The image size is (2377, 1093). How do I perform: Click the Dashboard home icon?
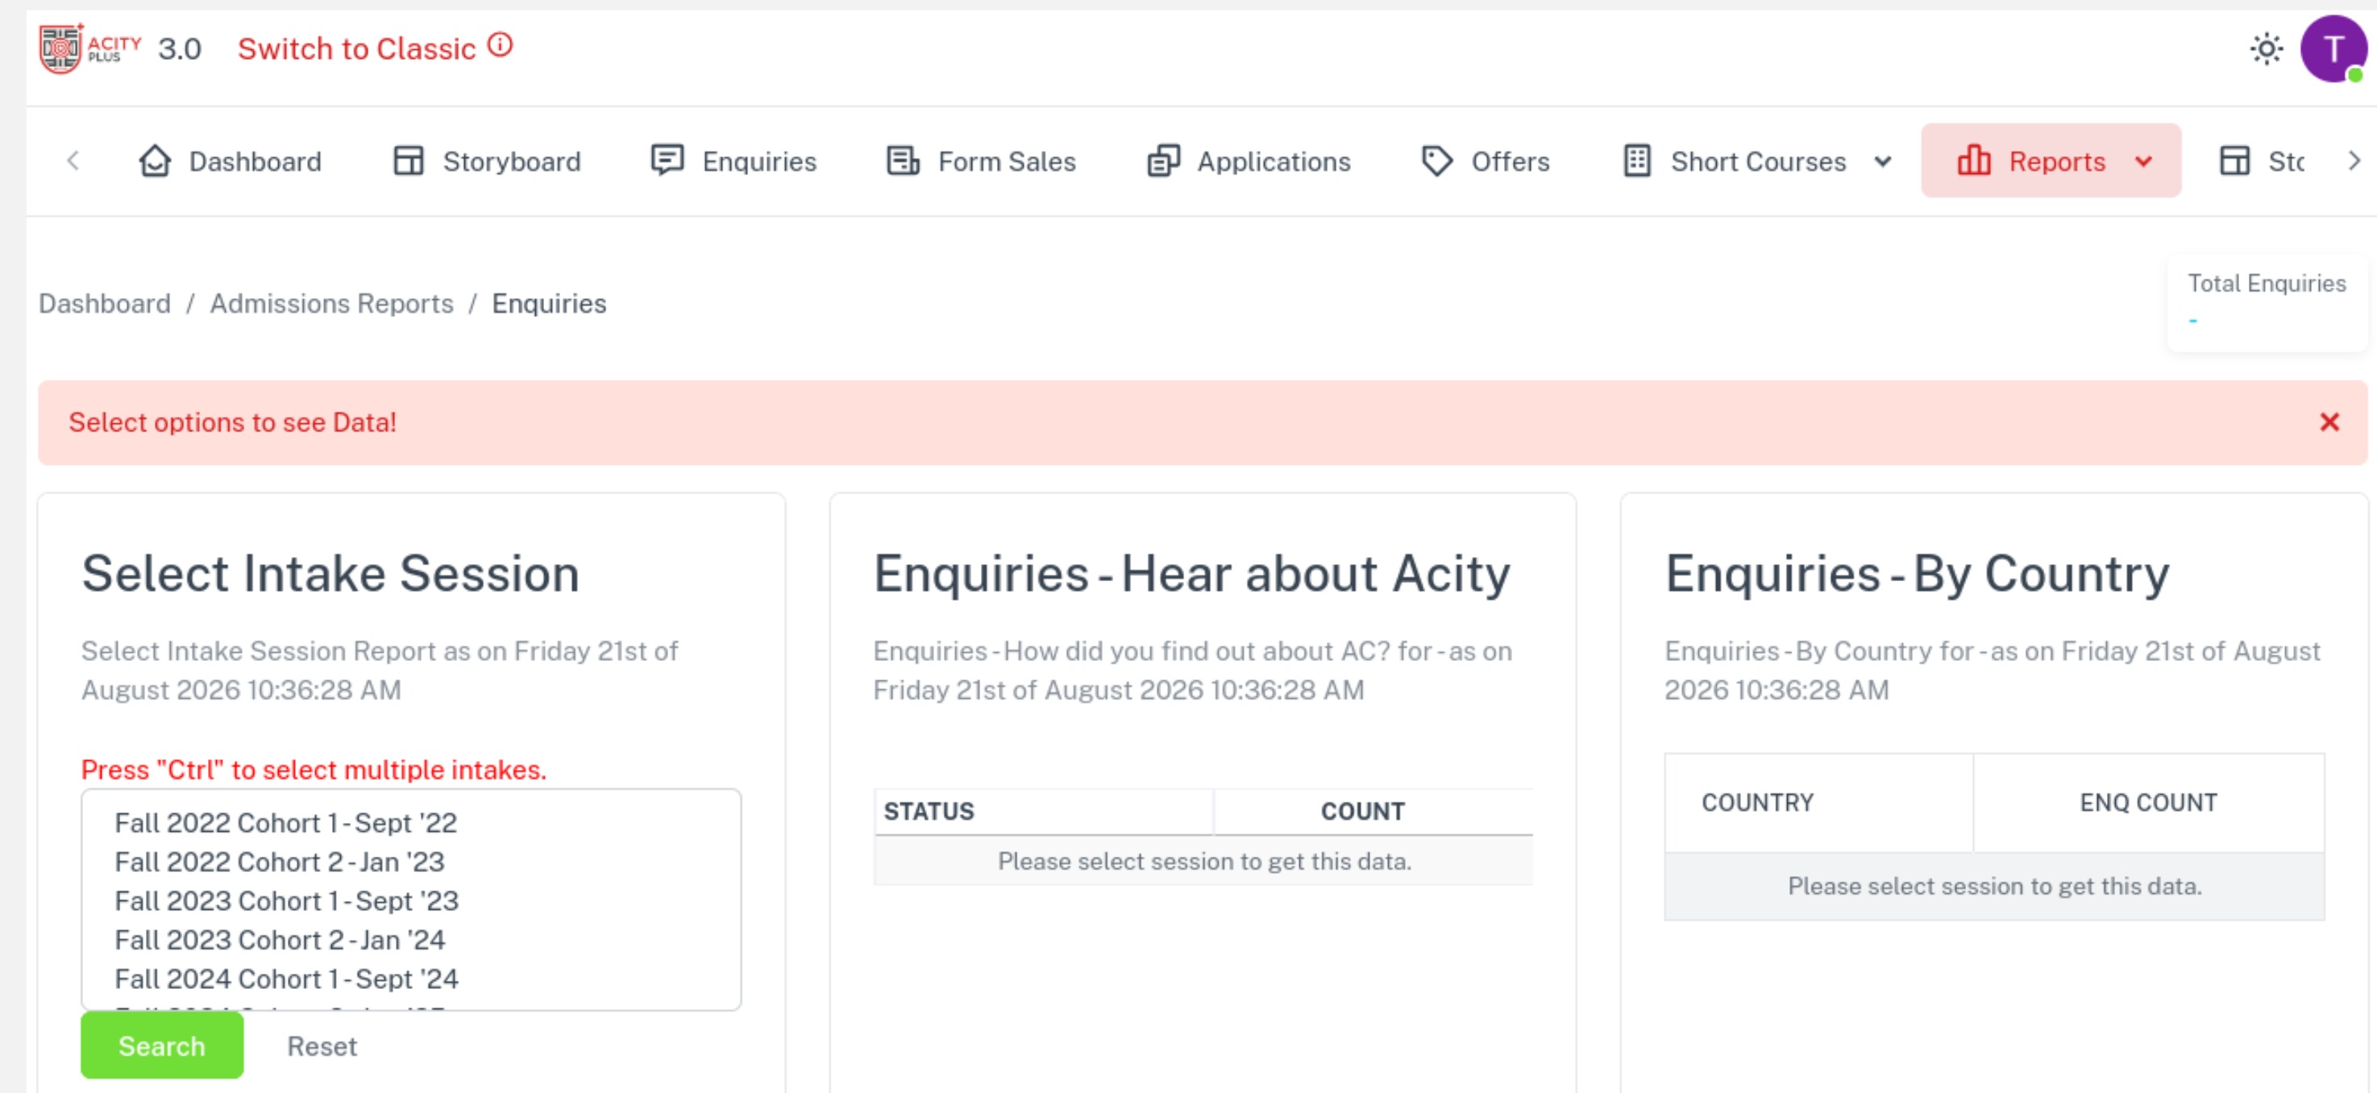point(155,160)
